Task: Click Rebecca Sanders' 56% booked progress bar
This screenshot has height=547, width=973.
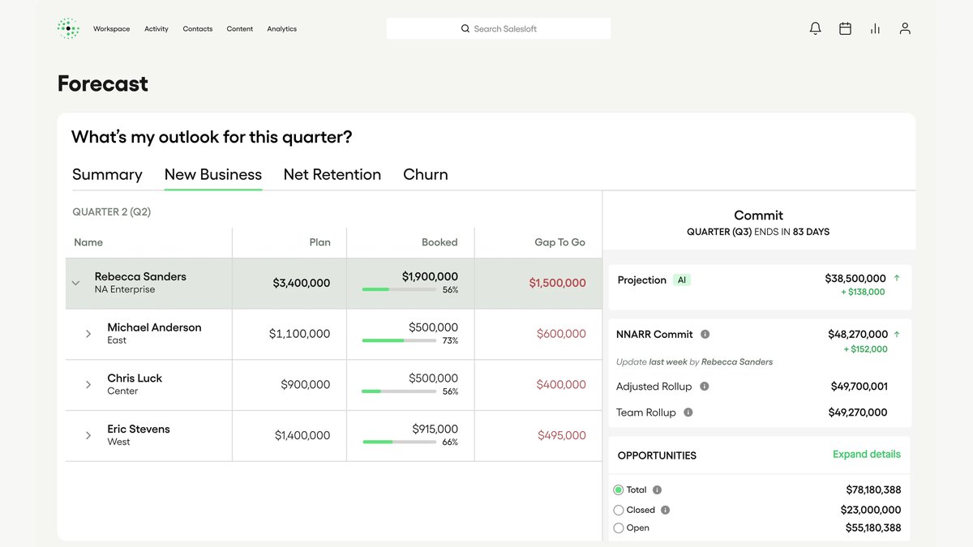Action: coord(399,289)
